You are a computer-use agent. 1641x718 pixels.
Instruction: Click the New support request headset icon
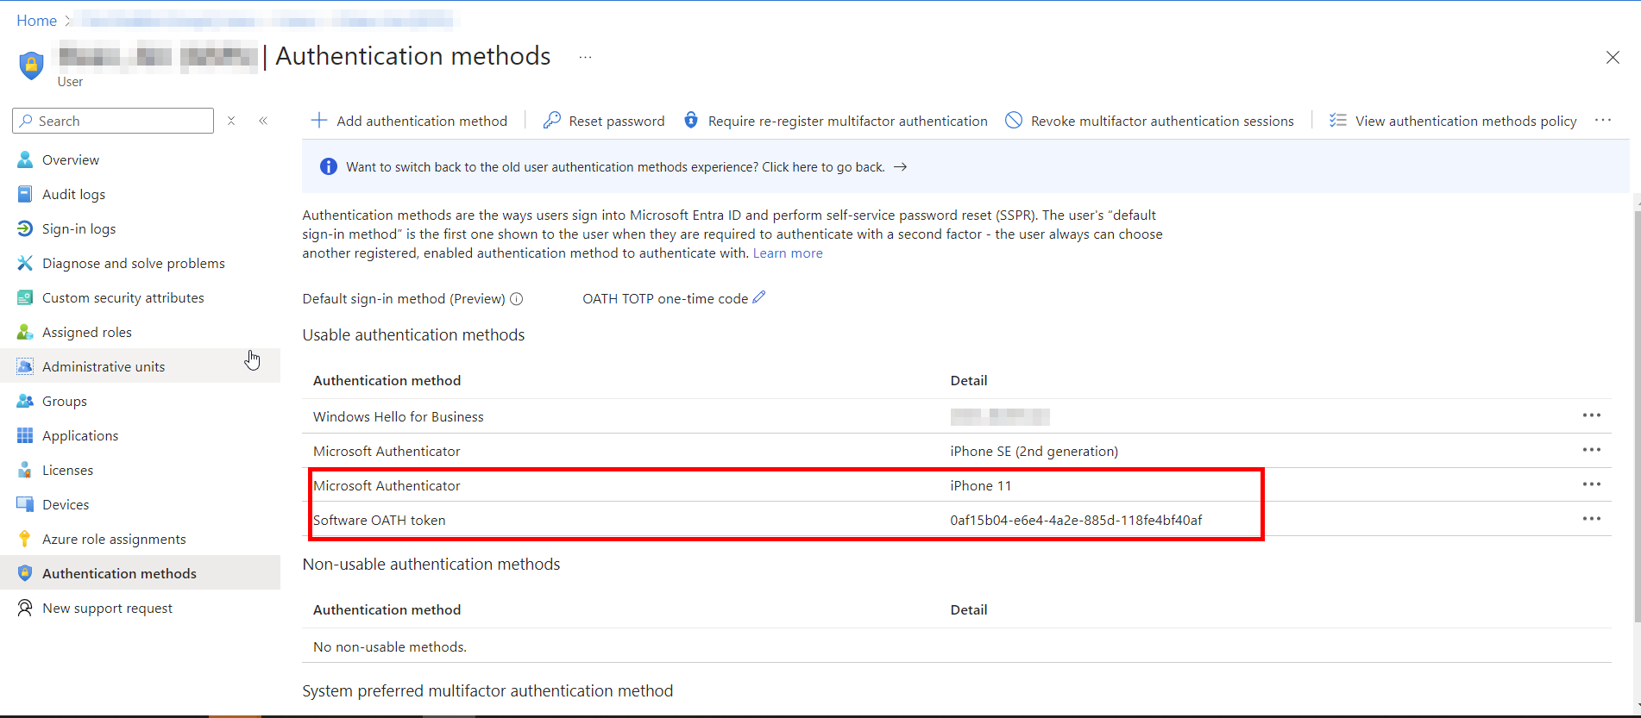pyautogui.click(x=25, y=608)
